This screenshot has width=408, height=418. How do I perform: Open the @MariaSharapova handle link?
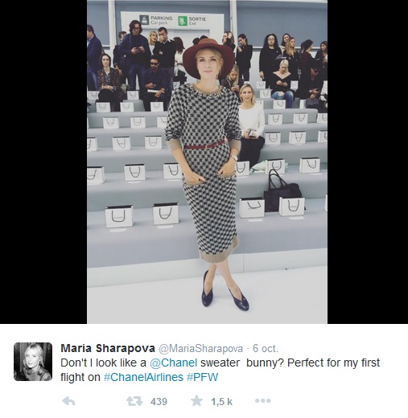pos(201,349)
